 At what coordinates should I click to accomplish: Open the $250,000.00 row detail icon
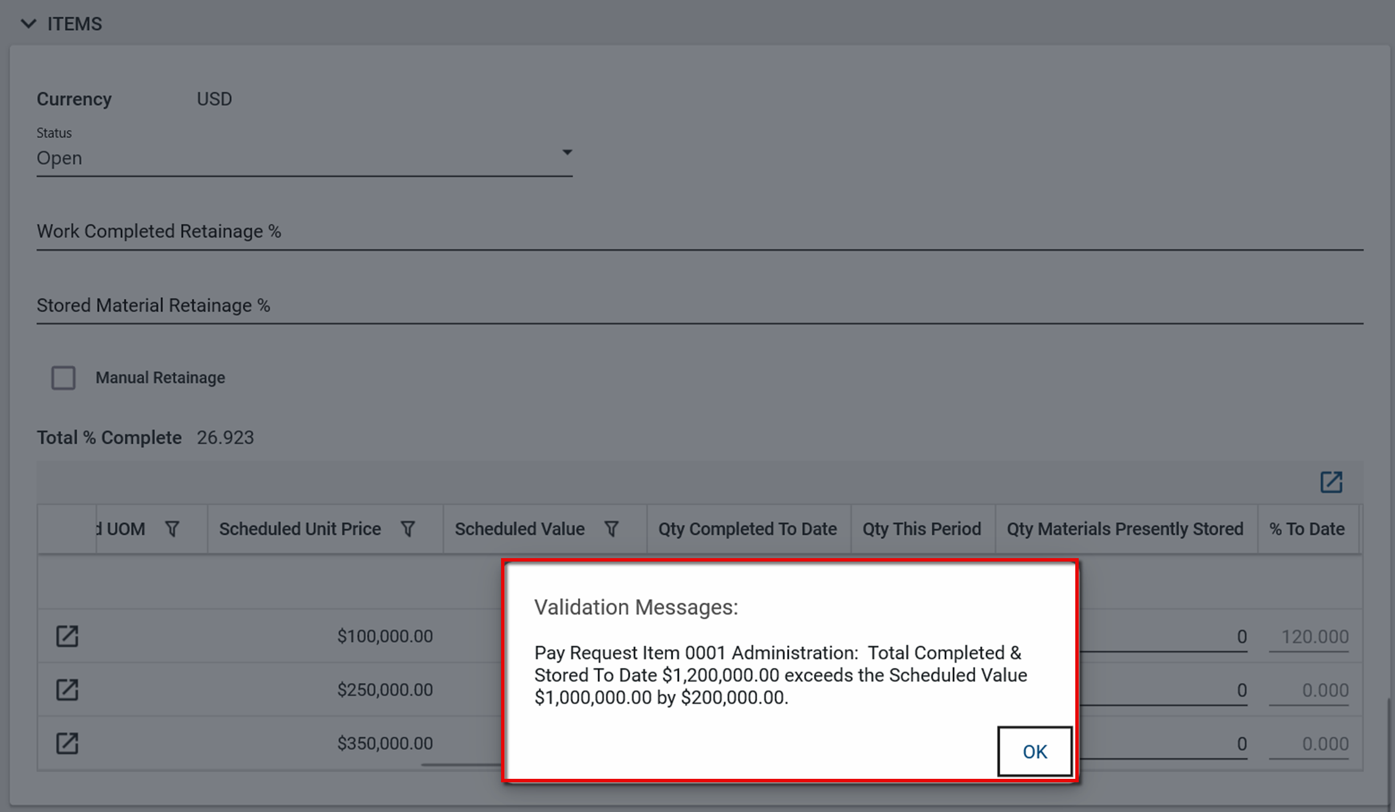pyautogui.click(x=67, y=690)
